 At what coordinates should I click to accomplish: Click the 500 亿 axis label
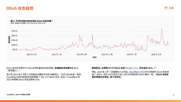tap(15, 49)
